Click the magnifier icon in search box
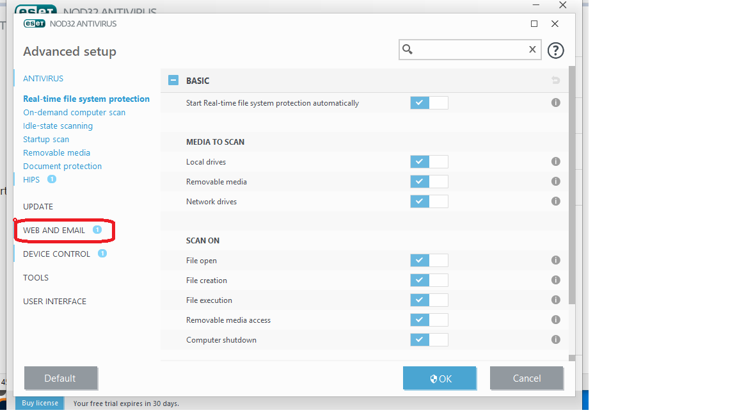 [x=408, y=49]
